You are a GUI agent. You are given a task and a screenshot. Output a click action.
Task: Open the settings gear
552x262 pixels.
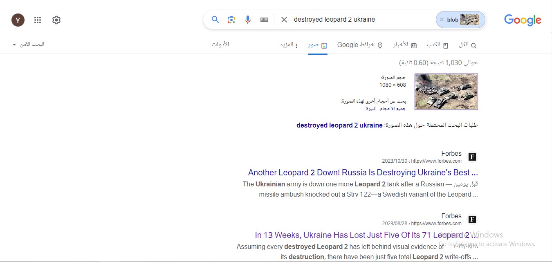pos(56,20)
